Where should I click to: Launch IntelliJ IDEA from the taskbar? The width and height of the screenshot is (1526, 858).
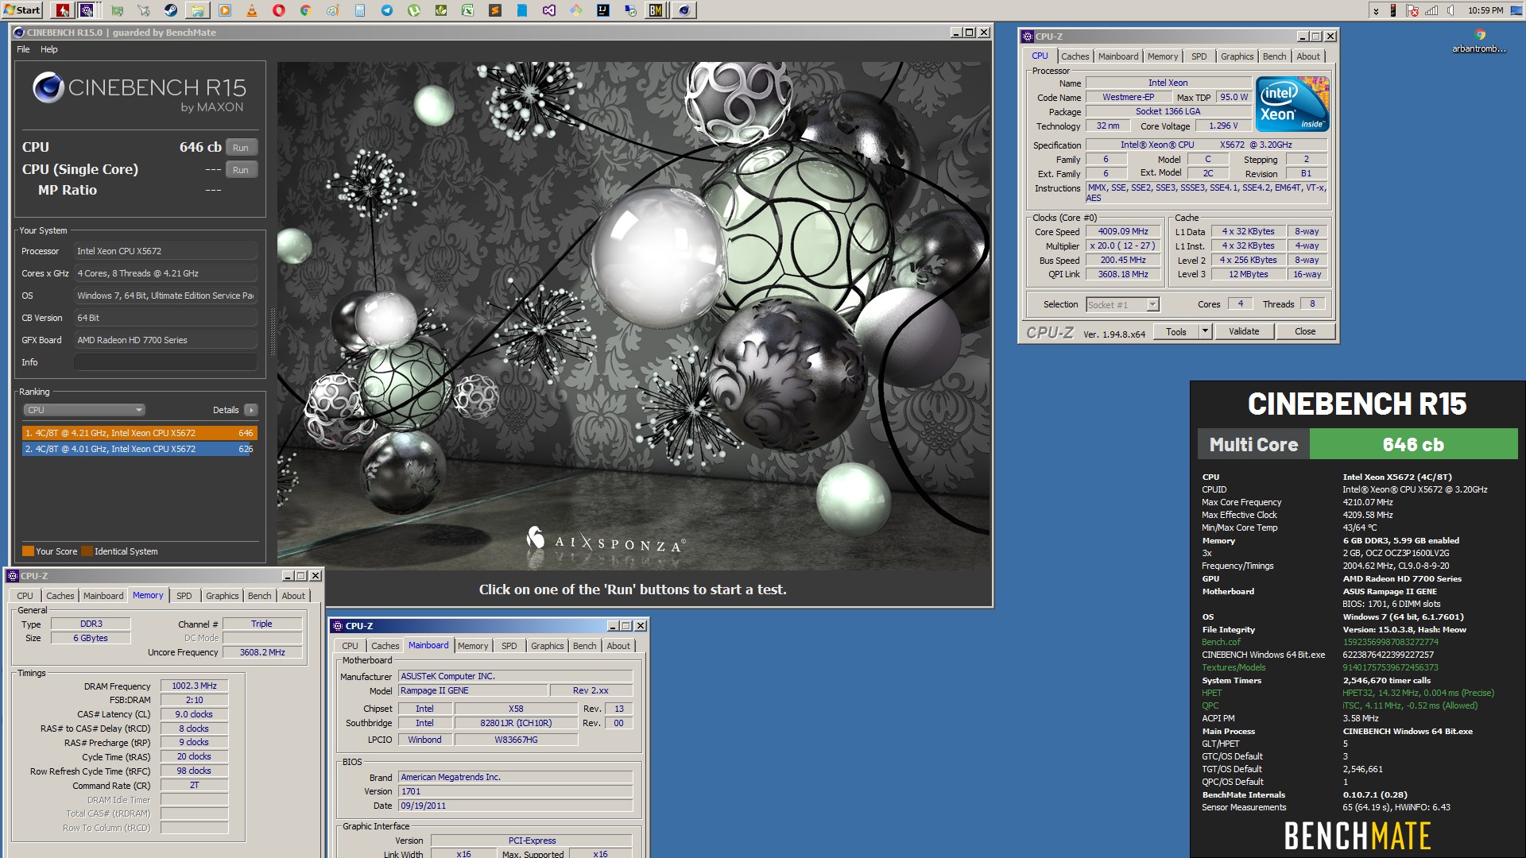[x=603, y=10]
